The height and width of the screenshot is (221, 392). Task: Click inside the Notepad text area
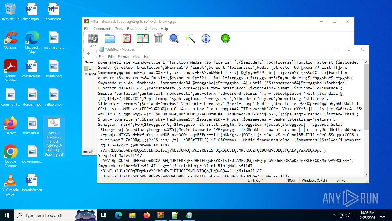(x=231, y=118)
